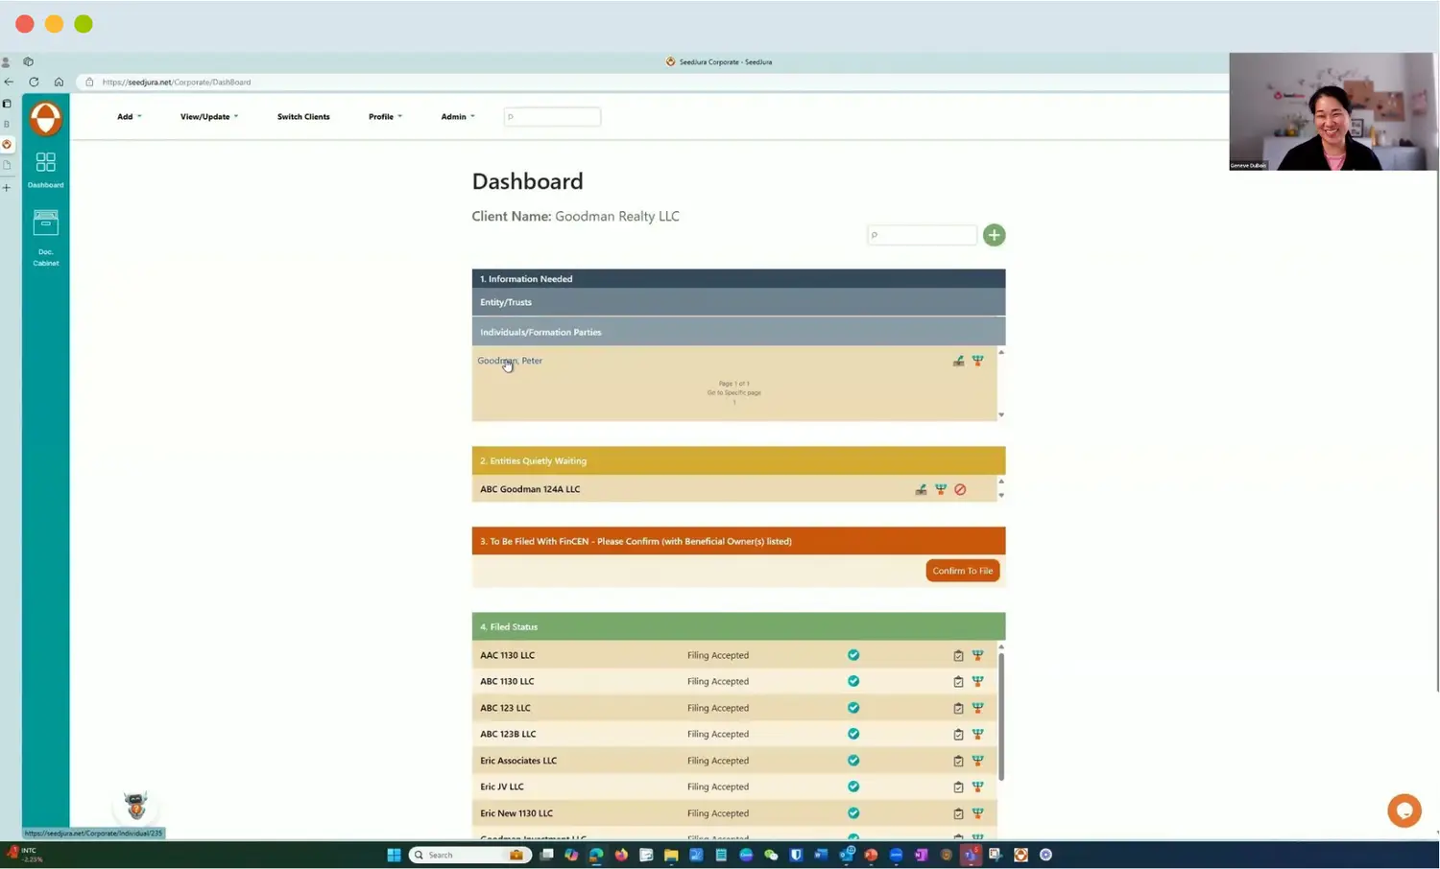Select Switch Clients in the top menu
1440x869 pixels.
click(303, 117)
